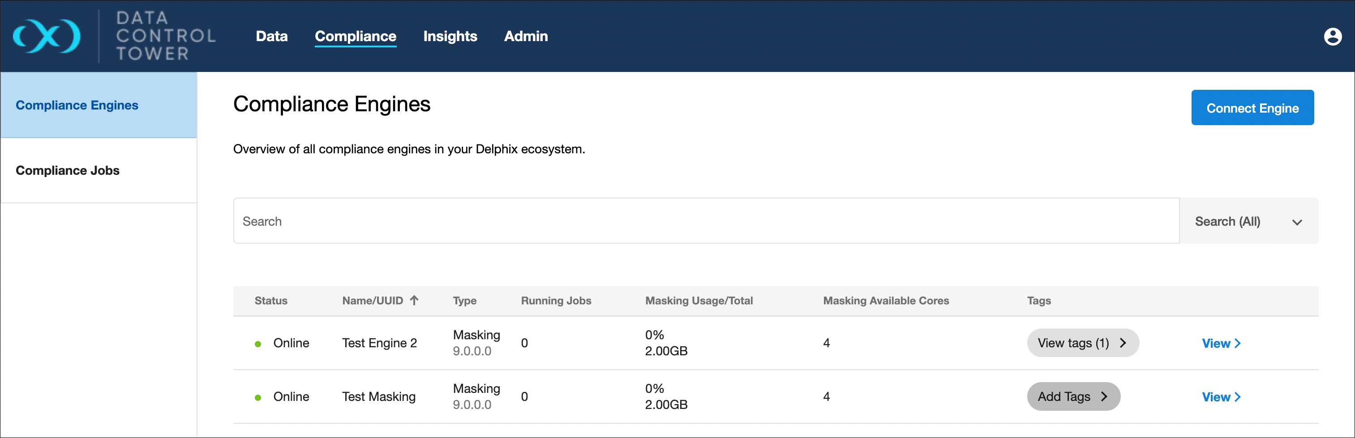This screenshot has width=1355, height=438.
Task: Click the Test Masking engine name
Action: (378, 396)
